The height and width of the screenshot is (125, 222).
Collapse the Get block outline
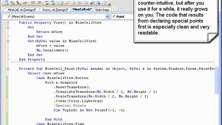(x=8, y=27)
